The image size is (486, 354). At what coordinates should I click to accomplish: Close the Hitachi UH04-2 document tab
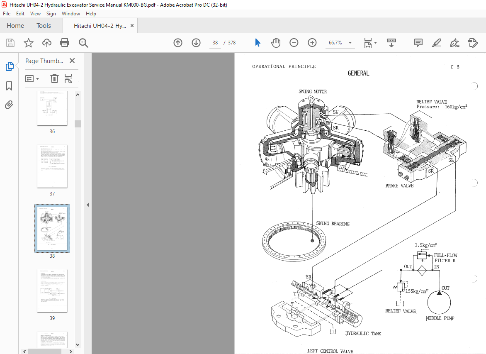(132, 26)
